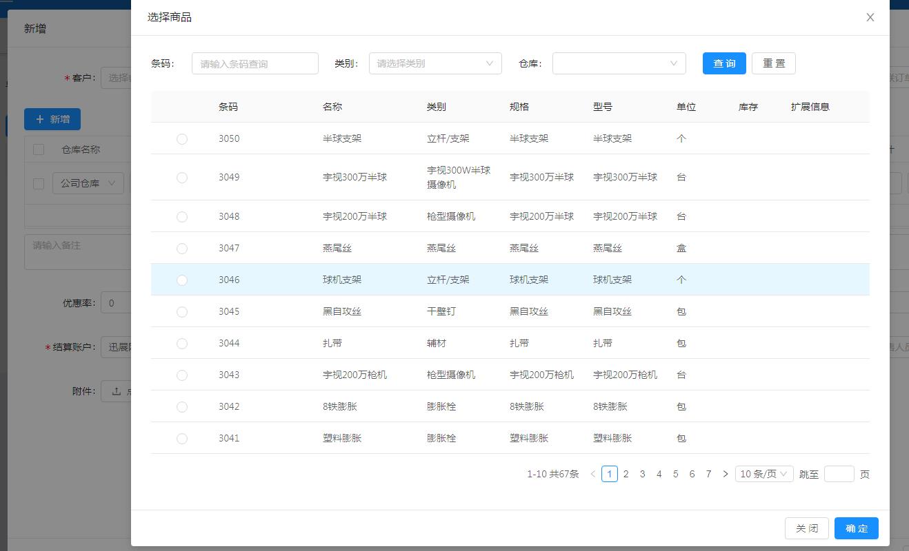Click the 确定 confirm button
The width and height of the screenshot is (909, 551).
[857, 528]
